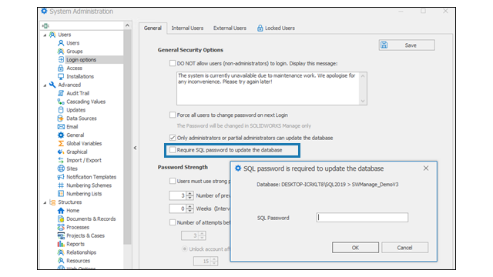The width and height of the screenshot is (493, 277).
Task: Click the Home house icon
Action: (61, 210)
